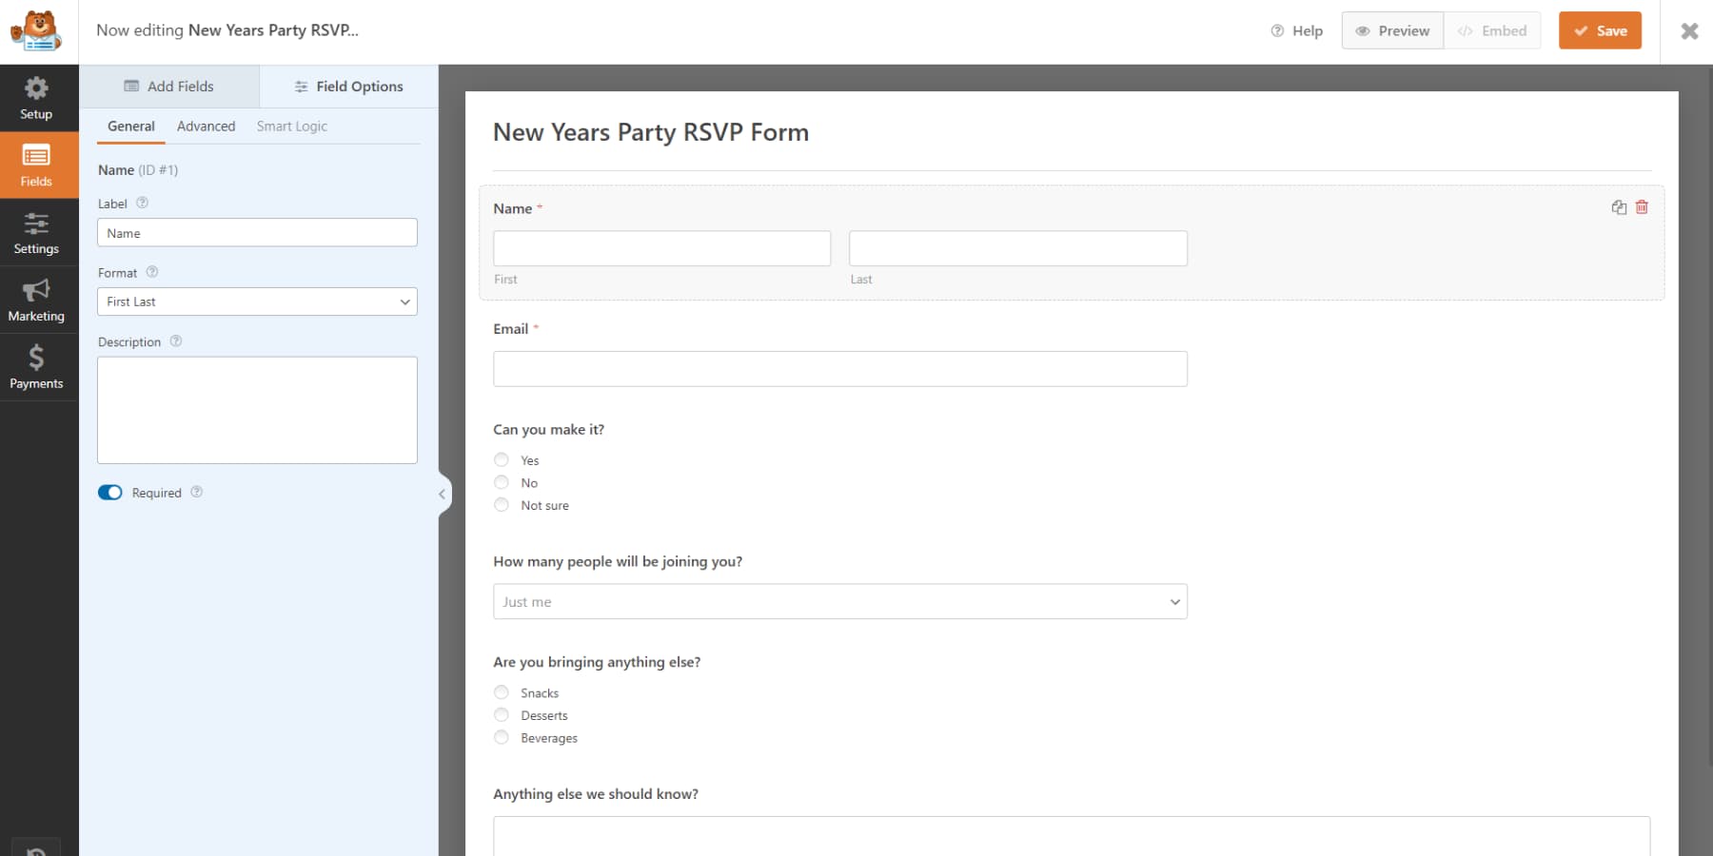Open the Setup panel in sidebar
This screenshot has width=1713, height=856.
click(36, 98)
